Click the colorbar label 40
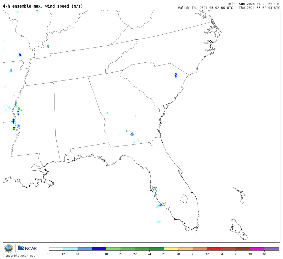This screenshot has width=283, height=259. click(x=264, y=254)
